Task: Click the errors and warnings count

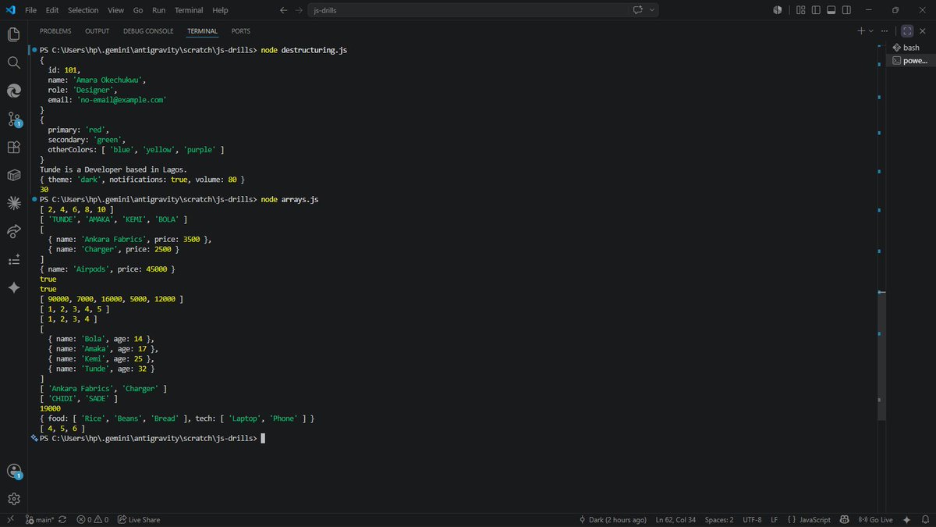Action: 91,519
